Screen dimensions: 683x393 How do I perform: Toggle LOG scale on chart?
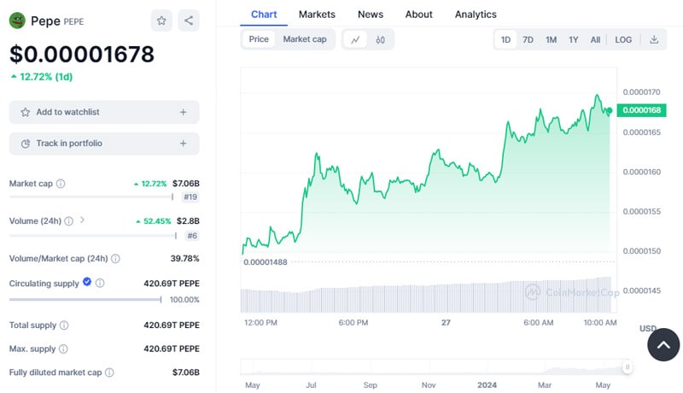click(x=623, y=39)
